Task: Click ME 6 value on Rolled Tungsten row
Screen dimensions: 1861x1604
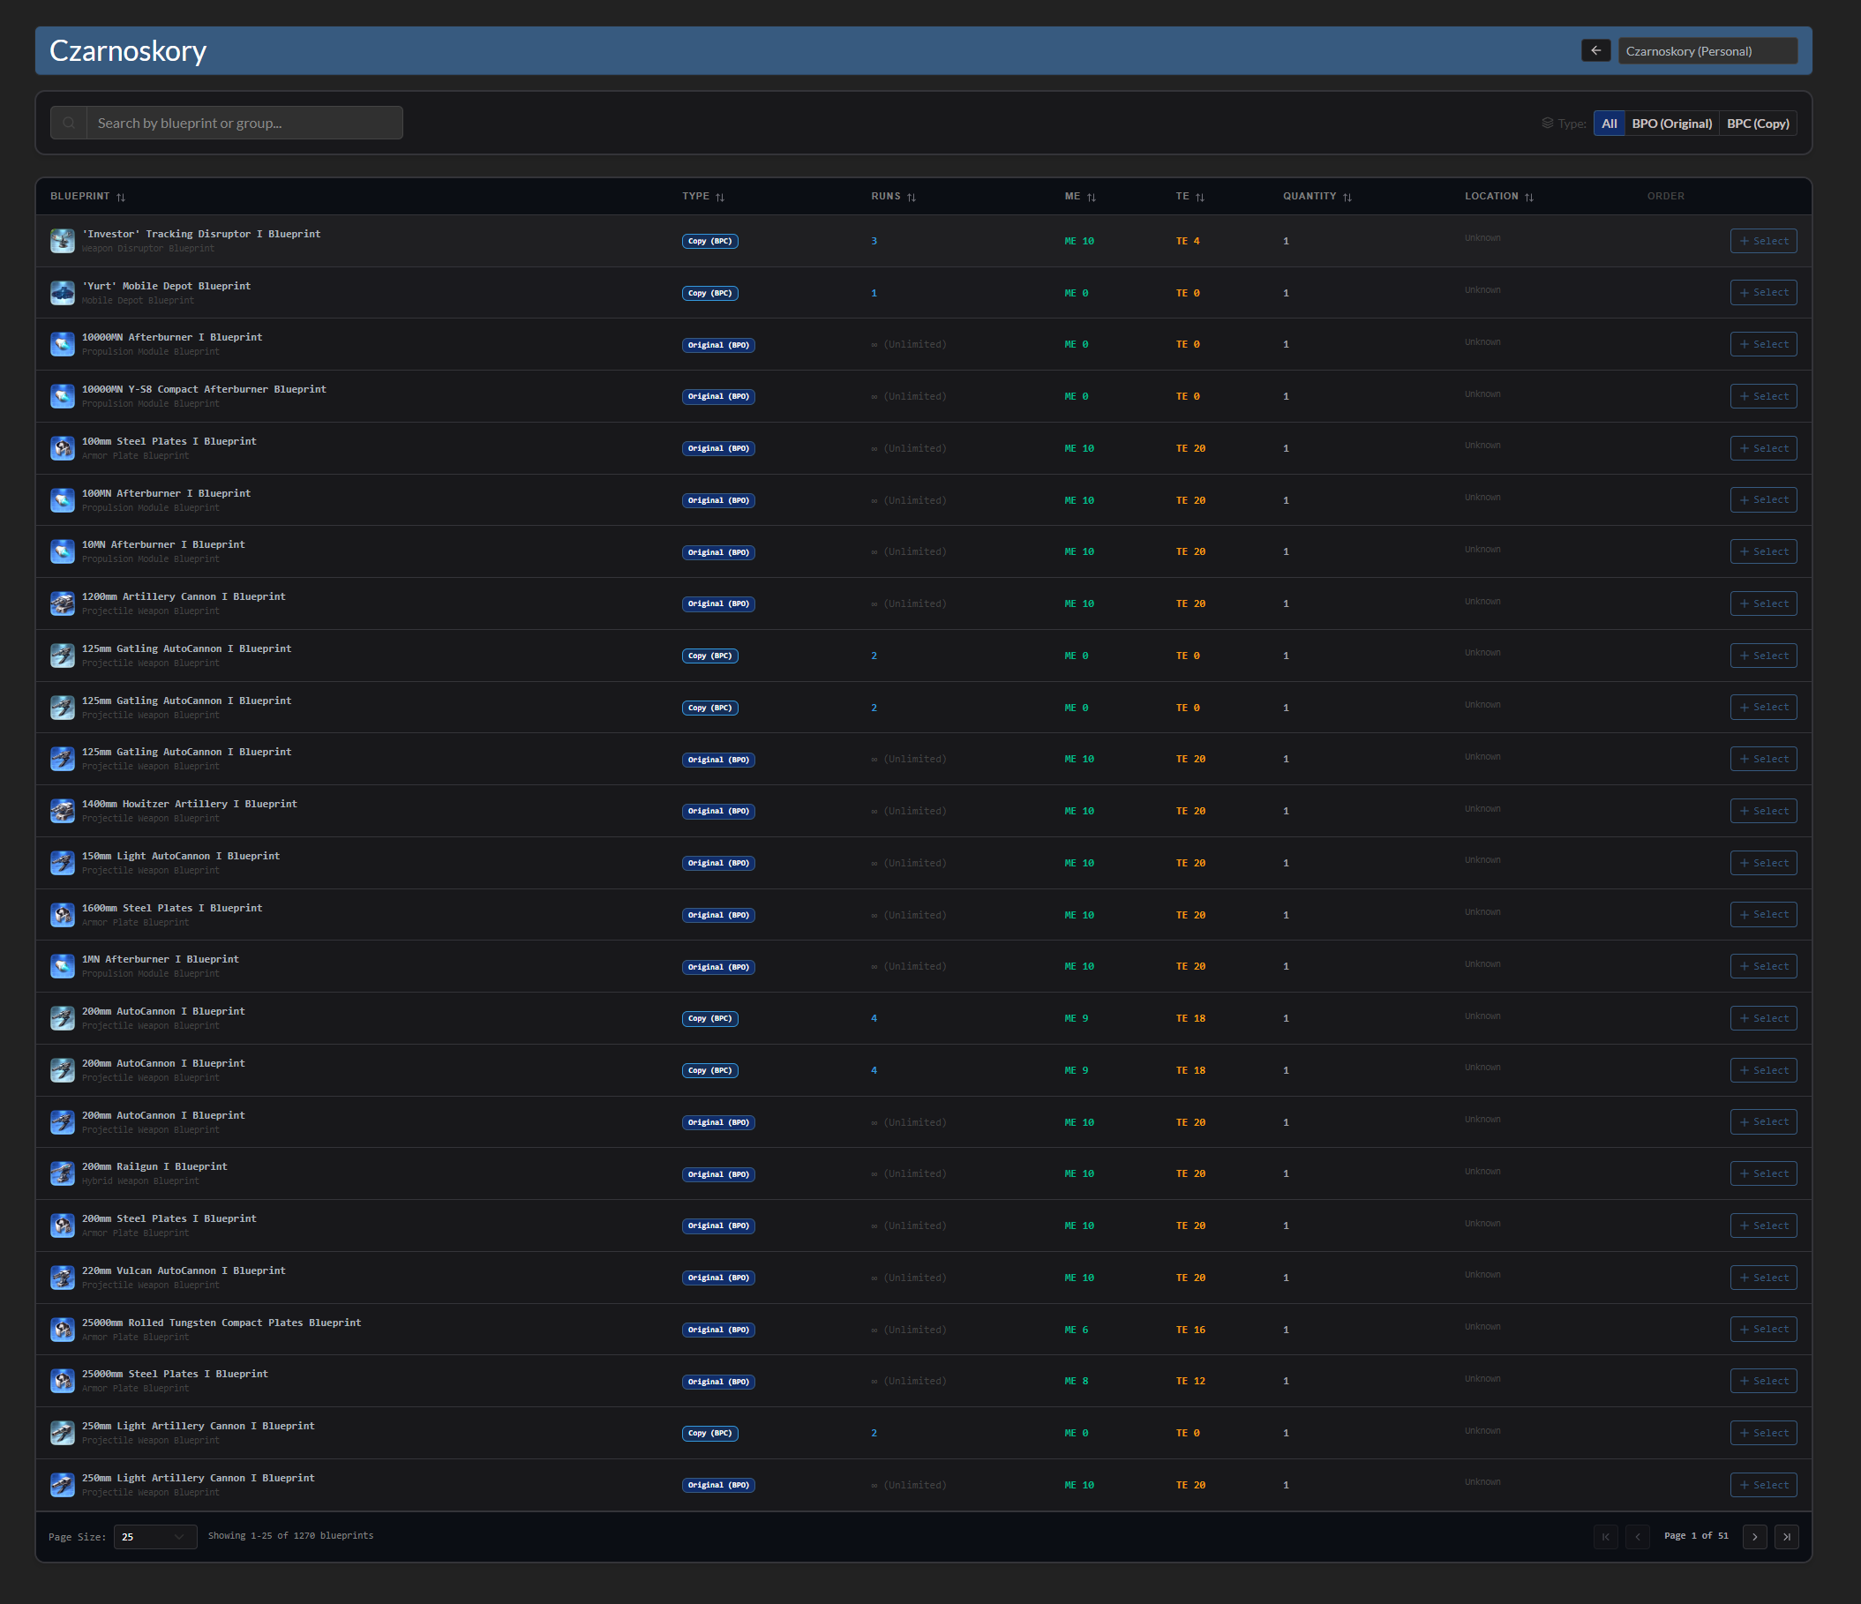Action: coord(1076,1330)
